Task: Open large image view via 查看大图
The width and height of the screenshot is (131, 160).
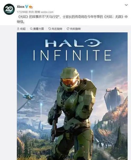Action: click(x=37, y=29)
